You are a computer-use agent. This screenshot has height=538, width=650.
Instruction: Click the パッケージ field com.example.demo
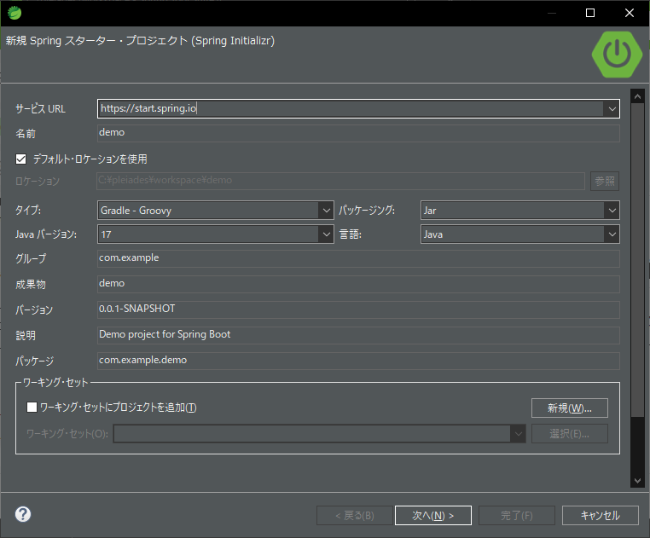tap(358, 361)
